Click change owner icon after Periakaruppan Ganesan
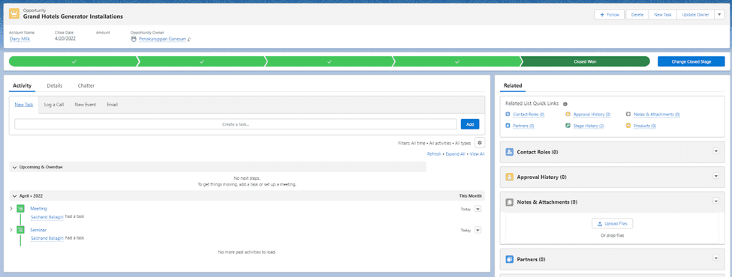The height and width of the screenshot is (277, 732). 188,40
